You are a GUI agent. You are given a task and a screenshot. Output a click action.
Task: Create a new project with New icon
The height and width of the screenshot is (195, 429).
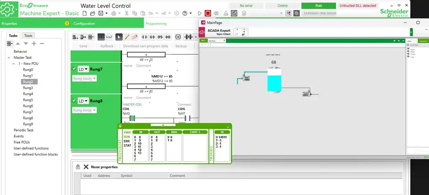[x=85, y=13]
